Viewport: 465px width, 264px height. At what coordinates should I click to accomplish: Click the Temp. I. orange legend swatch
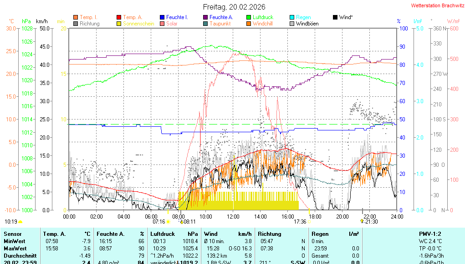76,17
